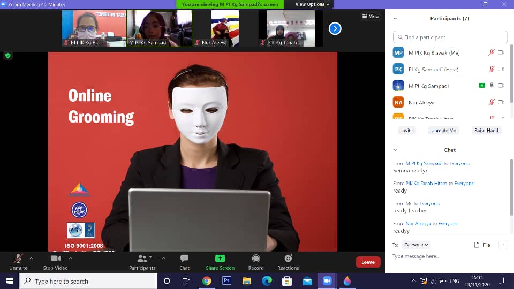Expand the View Options dropdown

tap(313, 4)
